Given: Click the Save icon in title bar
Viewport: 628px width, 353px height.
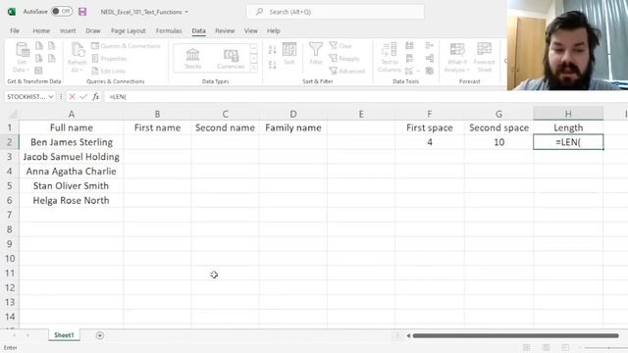Looking at the screenshot, I should tap(82, 12).
